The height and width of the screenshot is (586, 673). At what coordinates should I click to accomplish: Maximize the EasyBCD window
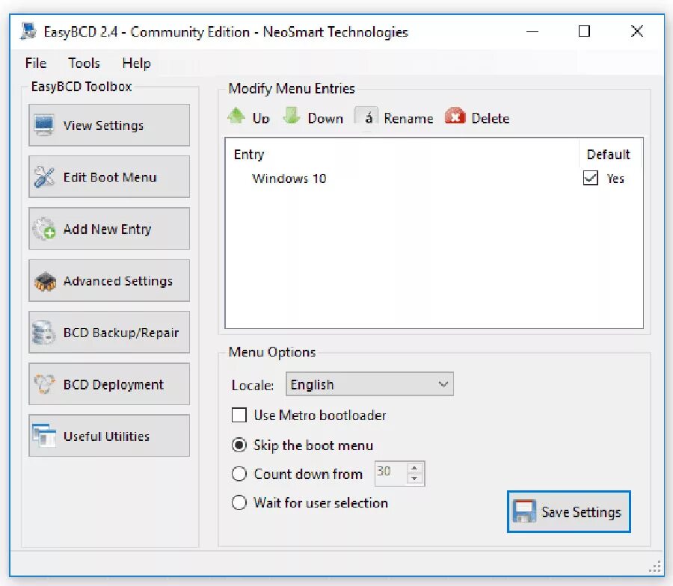coord(584,31)
